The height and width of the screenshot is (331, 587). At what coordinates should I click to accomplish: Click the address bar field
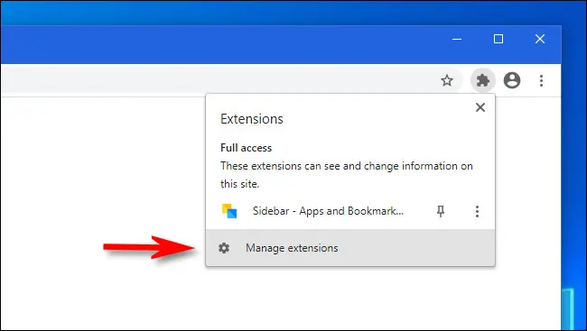232,80
